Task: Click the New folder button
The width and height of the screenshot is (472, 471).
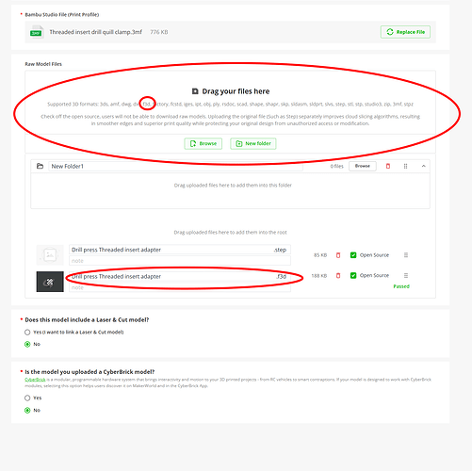Action: [253, 143]
